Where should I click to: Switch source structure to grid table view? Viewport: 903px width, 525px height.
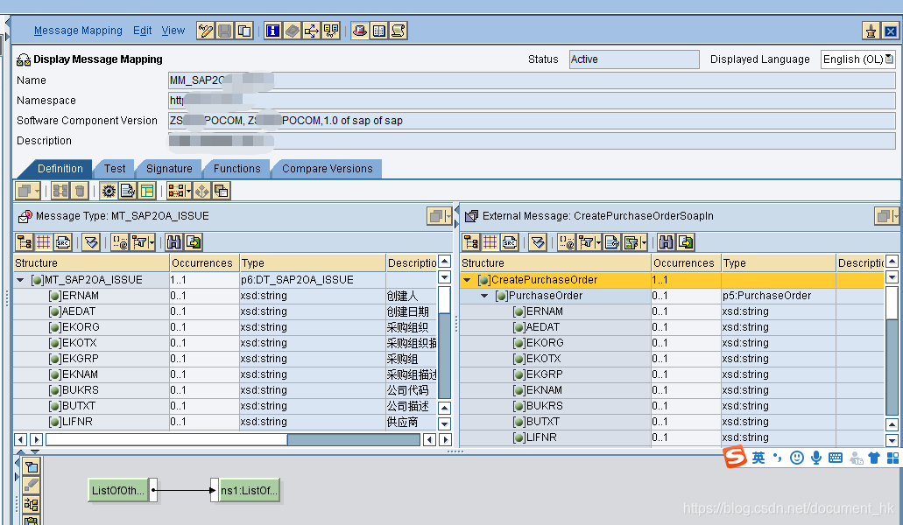44,242
